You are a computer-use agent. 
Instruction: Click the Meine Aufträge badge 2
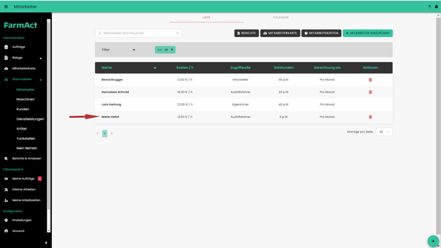click(40, 179)
